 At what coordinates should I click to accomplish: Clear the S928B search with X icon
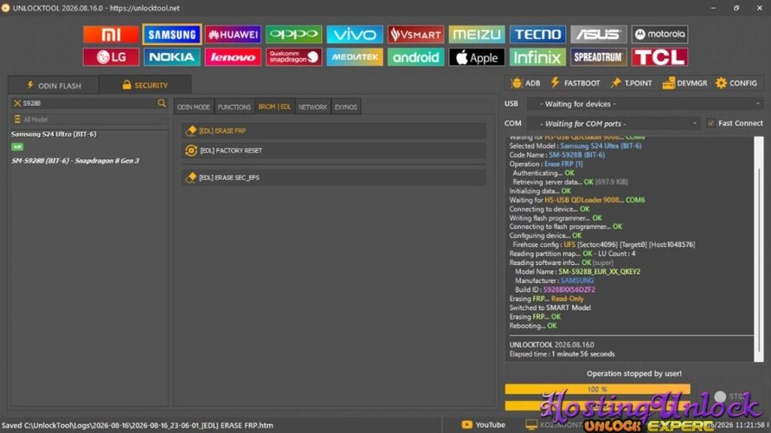(x=17, y=103)
